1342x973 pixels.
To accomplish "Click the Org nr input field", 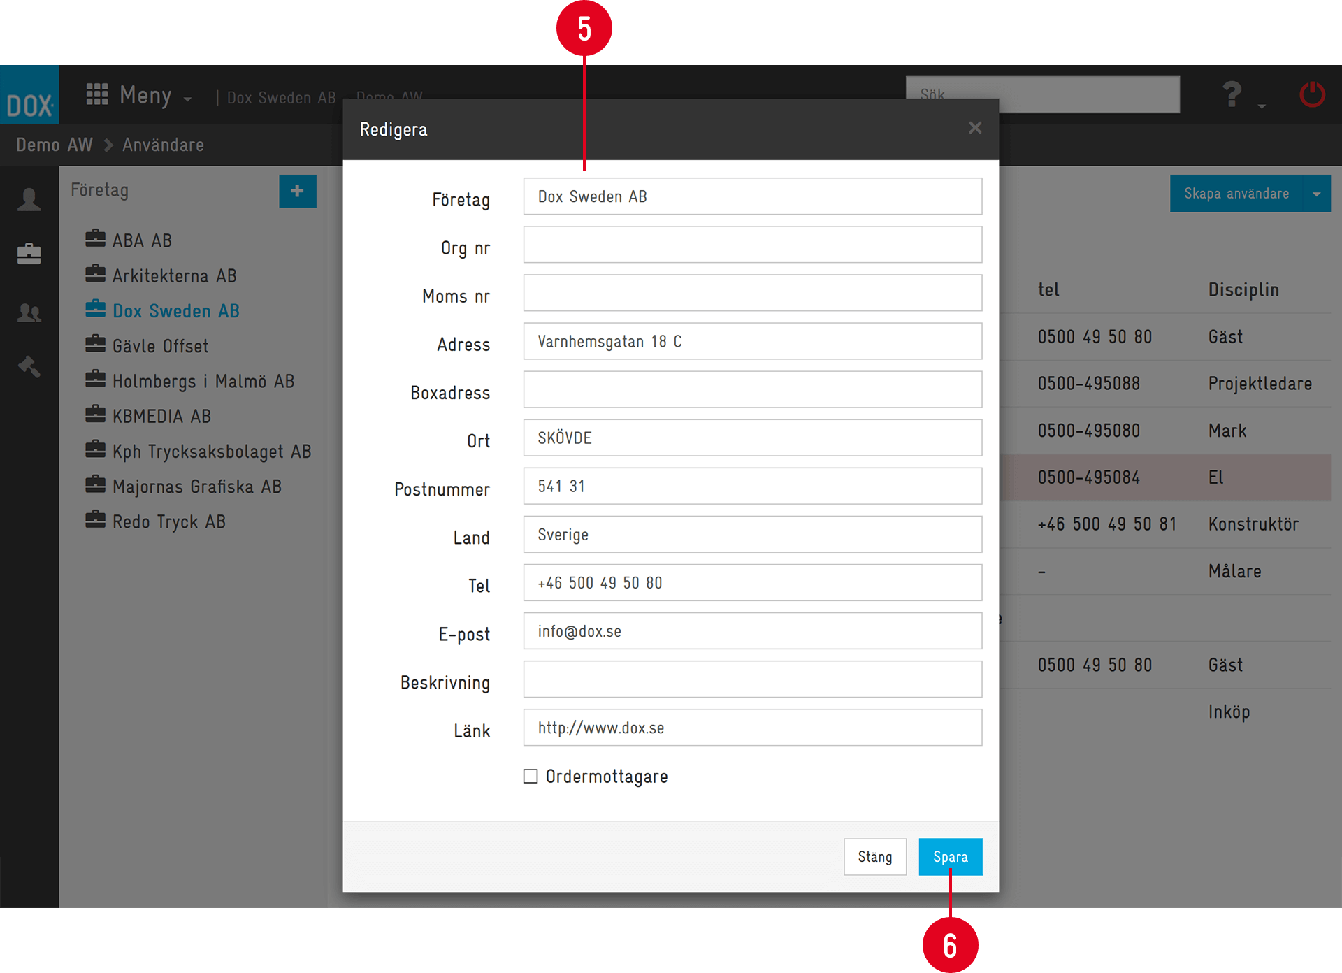I will [752, 245].
